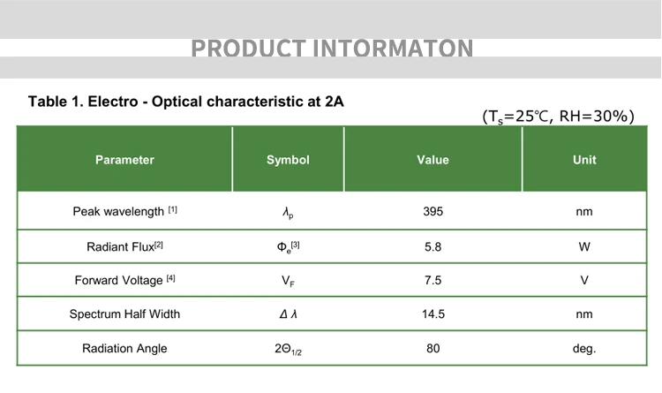
Task: Select the half width value 14.5
Action: (433, 314)
